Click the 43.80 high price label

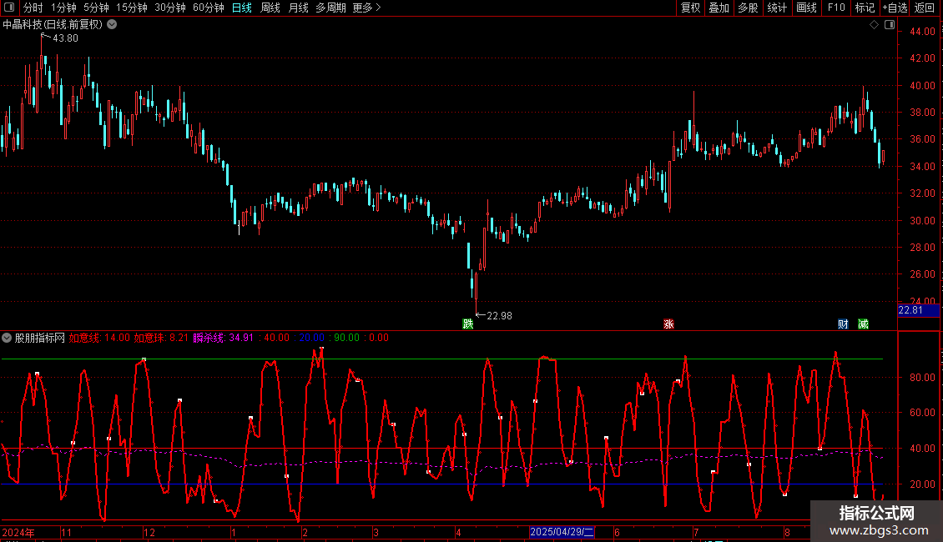[x=66, y=38]
